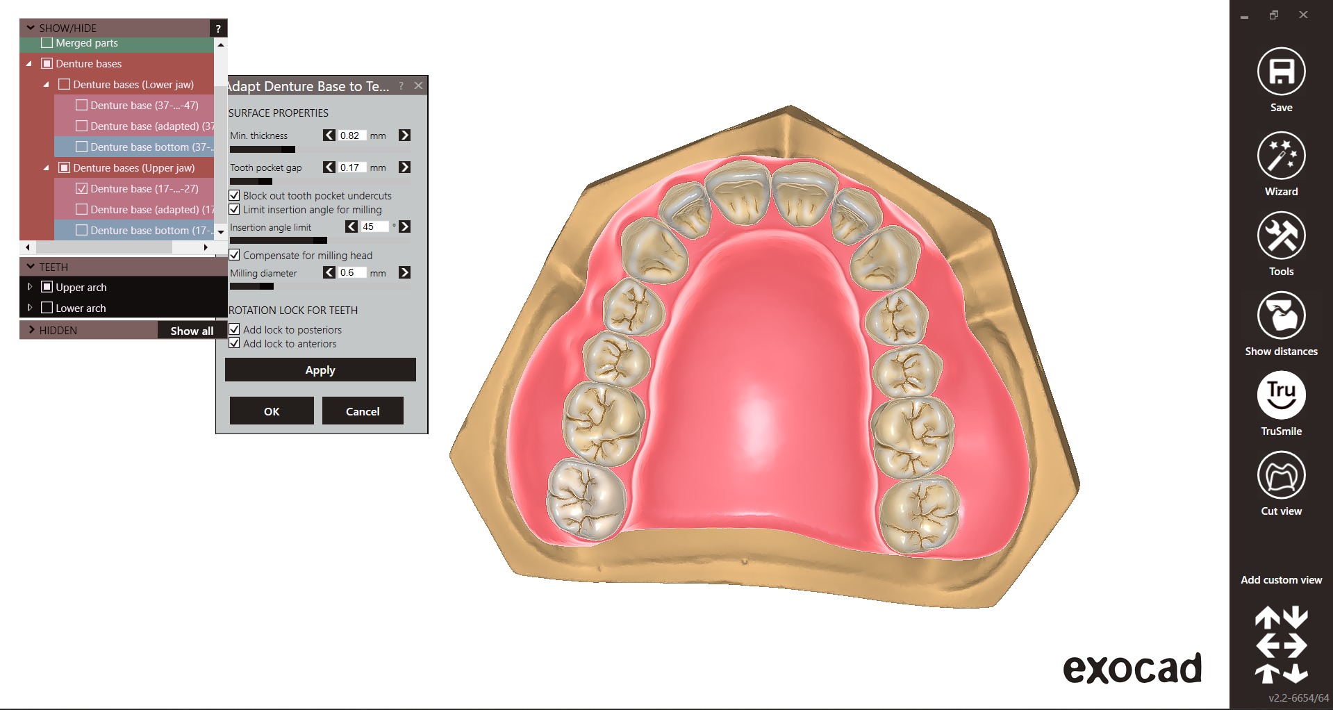Open the Tools menu icon

coord(1281,236)
